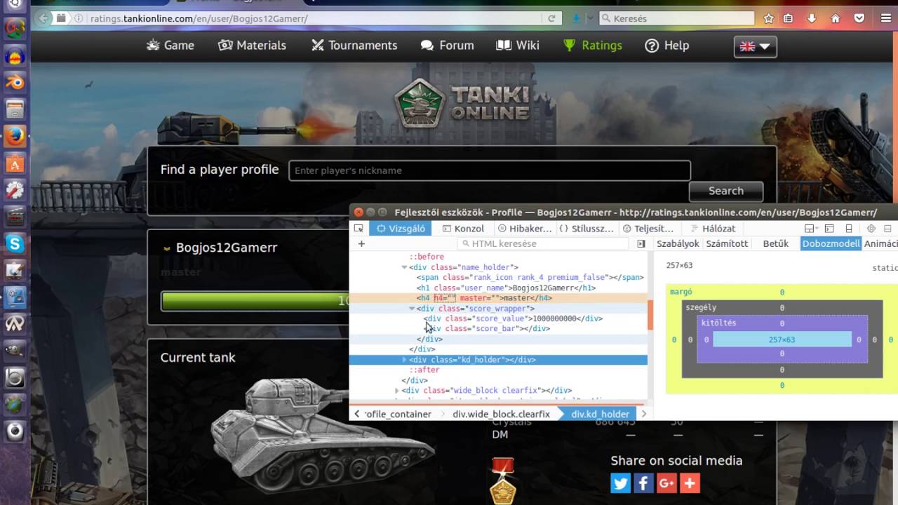Switch to the Vizsgáló inspector tab
Screen dimensions: 898x505
(401, 229)
